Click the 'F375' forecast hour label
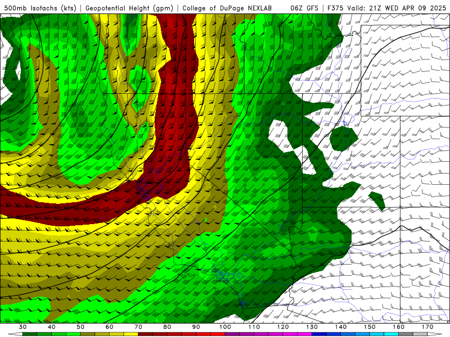 click(x=335, y=8)
